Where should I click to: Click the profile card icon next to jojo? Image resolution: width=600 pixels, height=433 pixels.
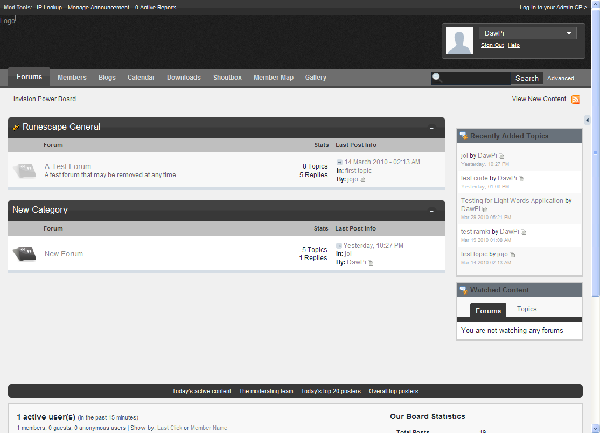[362, 180]
